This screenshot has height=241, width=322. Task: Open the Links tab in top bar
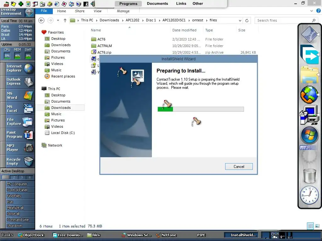point(181,3)
